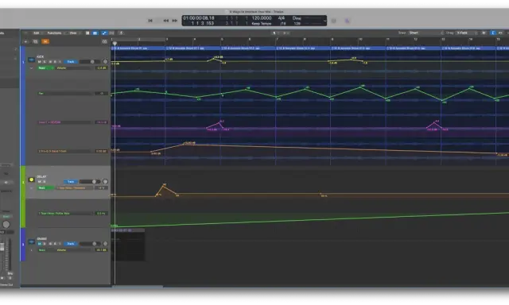Image resolution: width=509 pixels, height=305 pixels.
Task: Click the list view icon after View
Action: (x=87, y=33)
